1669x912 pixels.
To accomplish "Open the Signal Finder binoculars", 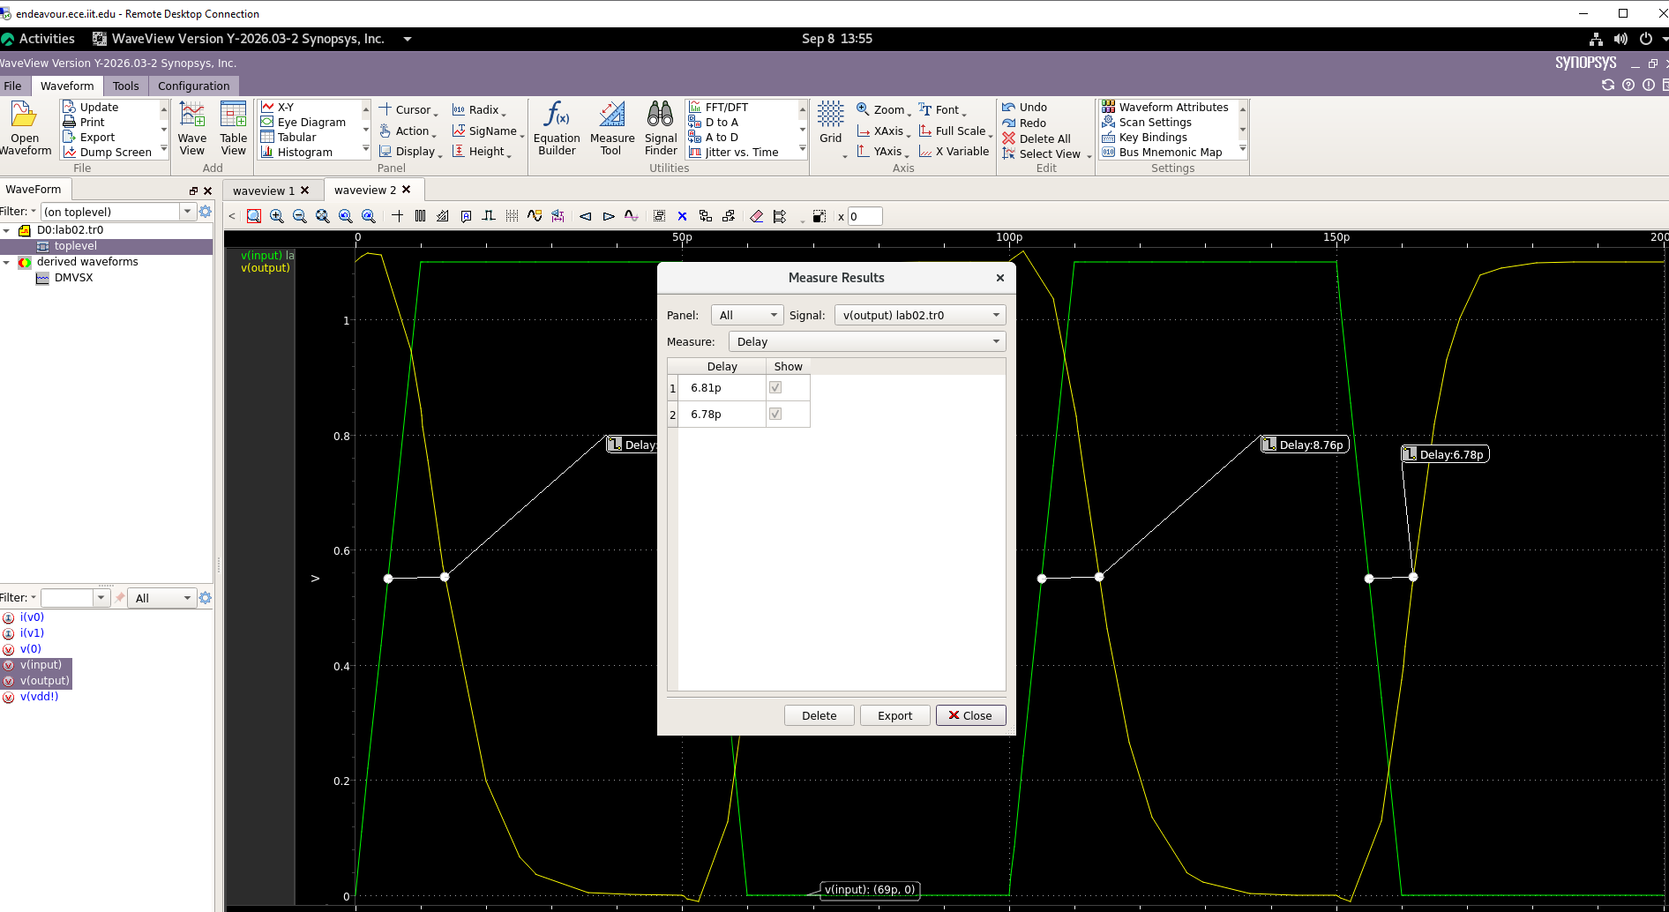I will coord(661,129).
